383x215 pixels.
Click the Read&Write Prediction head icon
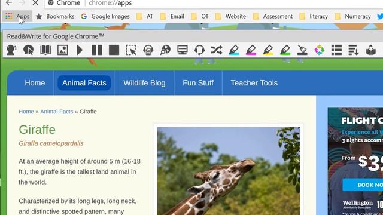[11, 50]
